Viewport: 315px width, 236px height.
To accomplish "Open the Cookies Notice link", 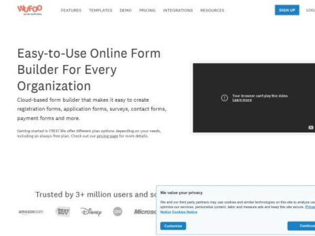I will 185,212.
